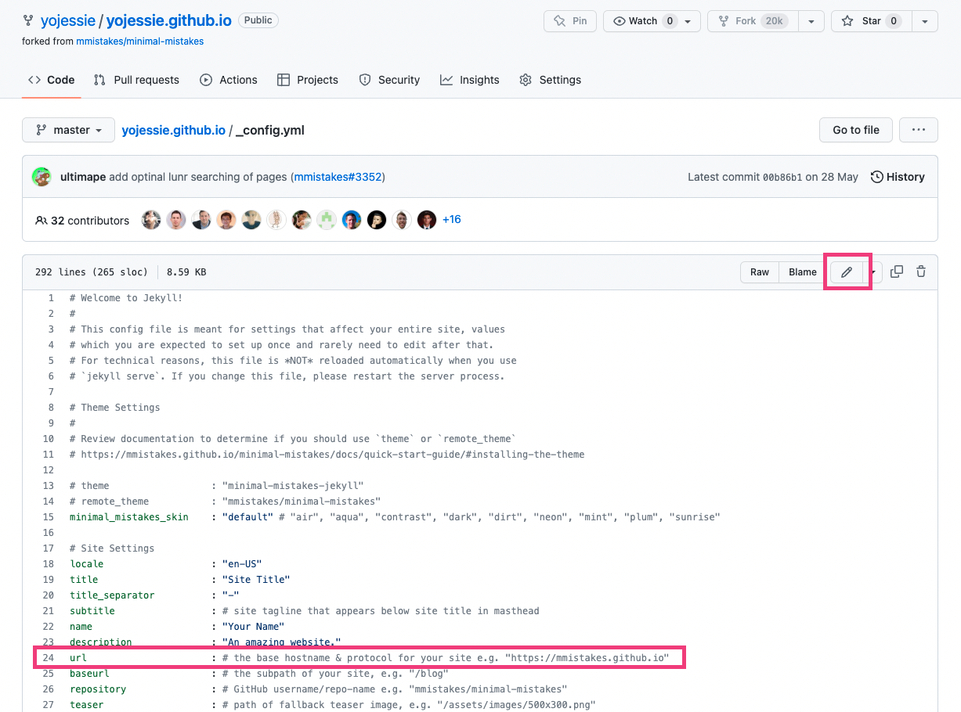Open the mmistakes#3352 pull request link
961x712 pixels.
pyautogui.click(x=338, y=177)
